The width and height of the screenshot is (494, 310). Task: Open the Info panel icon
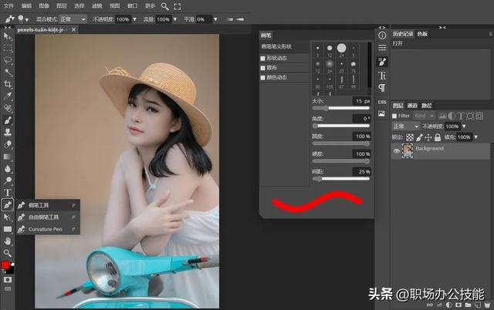pyautogui.click(x=382, y=35)
